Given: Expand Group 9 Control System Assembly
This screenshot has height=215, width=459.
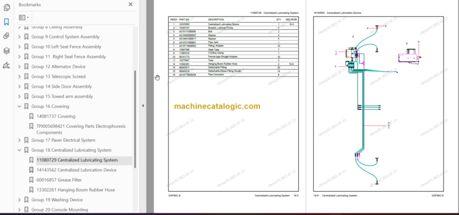Looking at the screenshot, I should pos(19,37).
